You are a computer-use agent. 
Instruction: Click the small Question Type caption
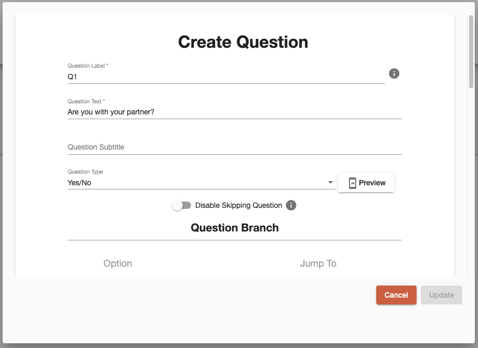[x=86, y=172]
